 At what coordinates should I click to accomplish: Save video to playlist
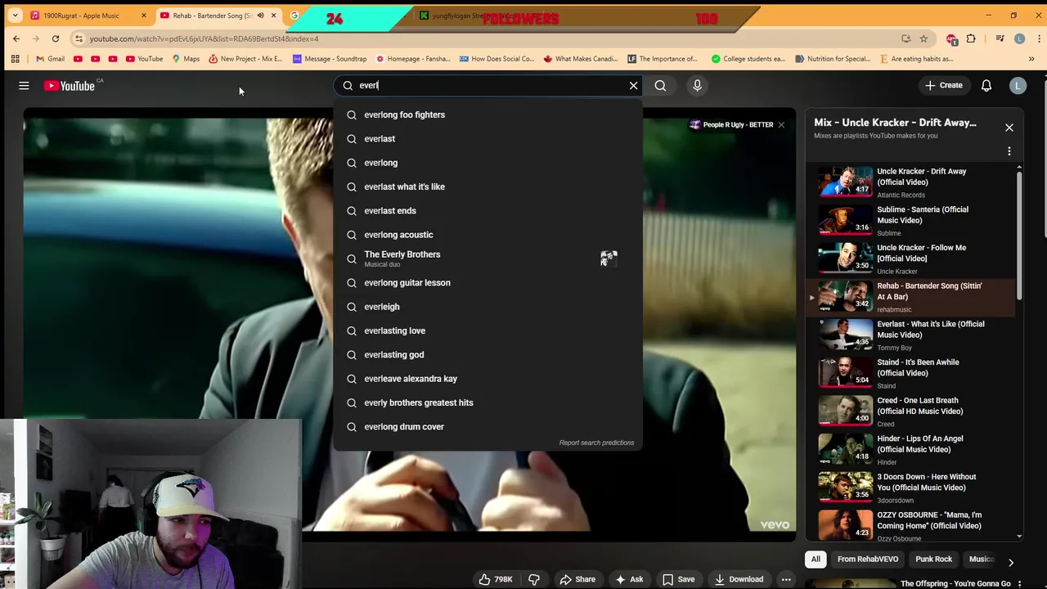678,579
